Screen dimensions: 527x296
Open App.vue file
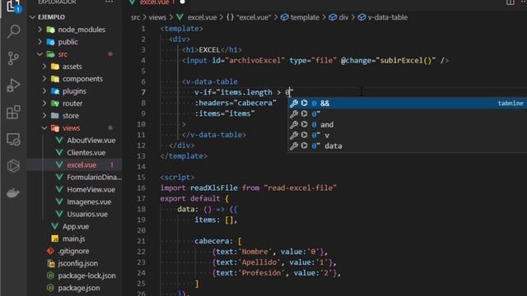coord(76,227)
